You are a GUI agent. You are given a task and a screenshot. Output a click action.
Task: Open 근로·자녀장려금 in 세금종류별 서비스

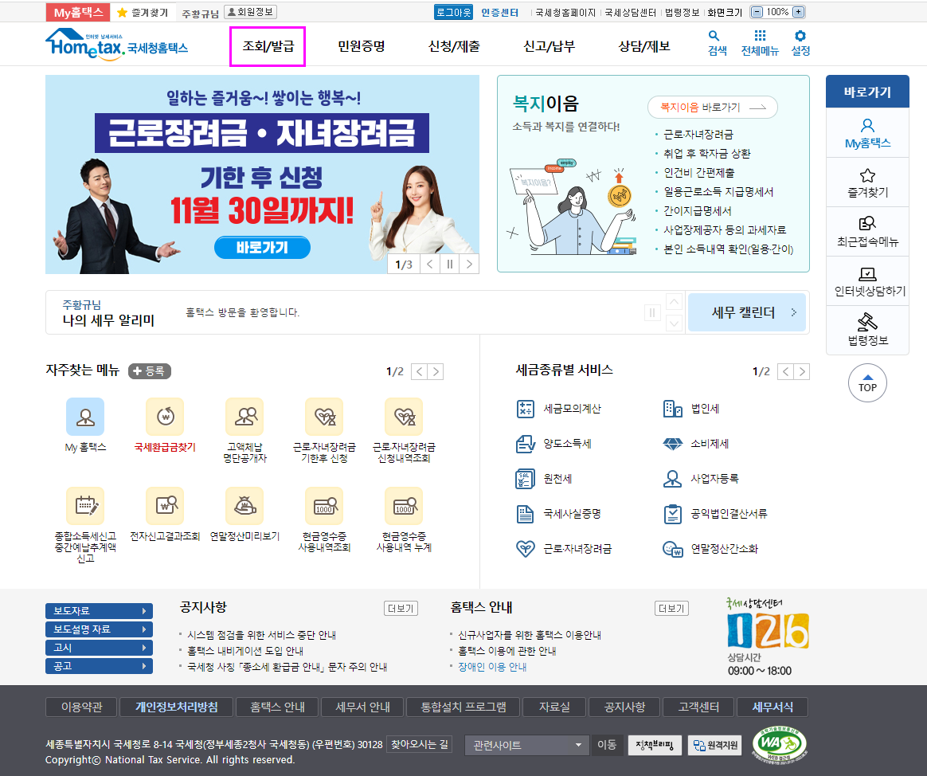564,549
